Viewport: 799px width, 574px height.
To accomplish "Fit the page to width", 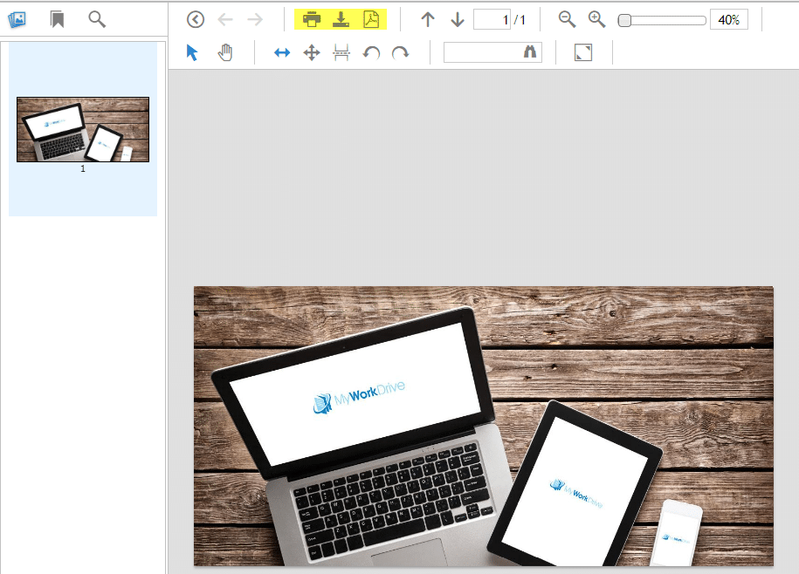I will click(282, 53).
